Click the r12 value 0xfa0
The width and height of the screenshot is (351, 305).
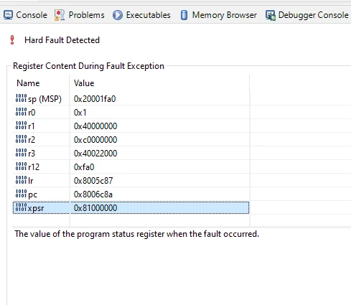[84, 167]
